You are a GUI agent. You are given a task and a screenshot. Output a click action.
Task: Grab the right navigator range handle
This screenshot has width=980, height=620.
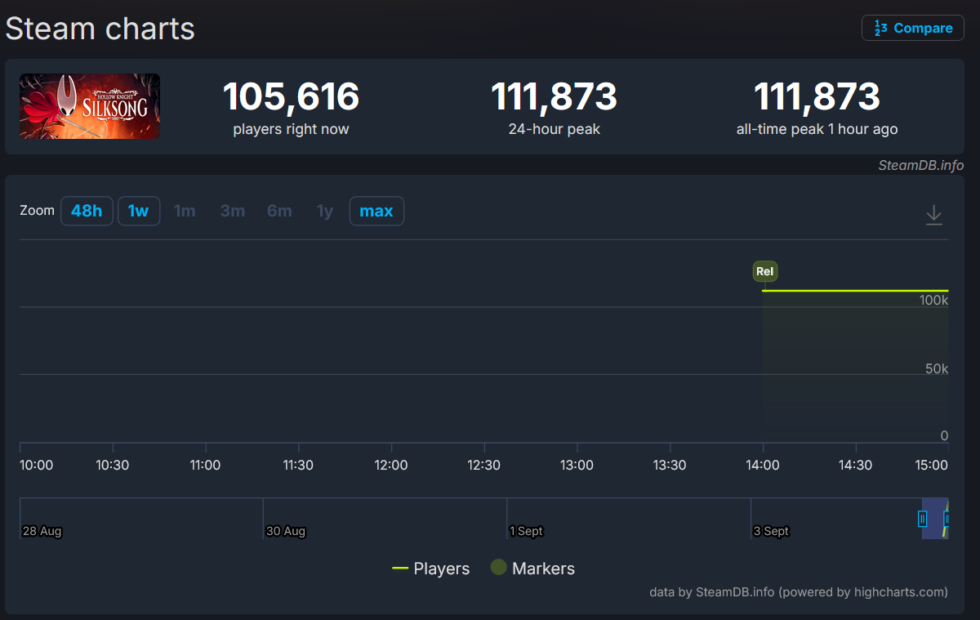tap(947, 518)
